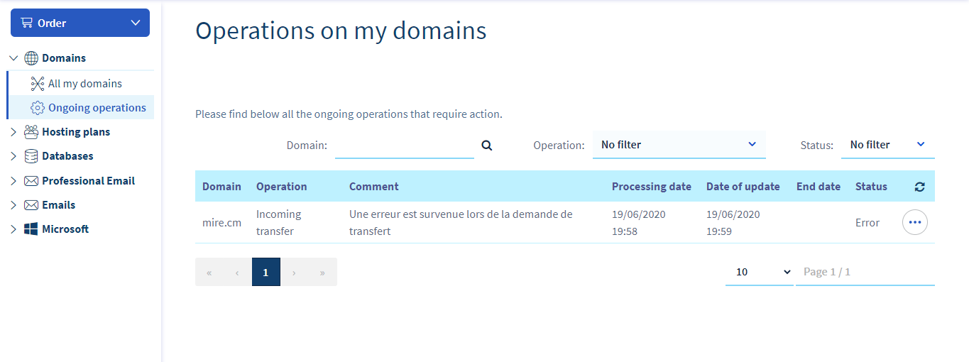The image size is (969, 362).
Task: Open the Order dropdown button
Action: (x=80, y=23)
